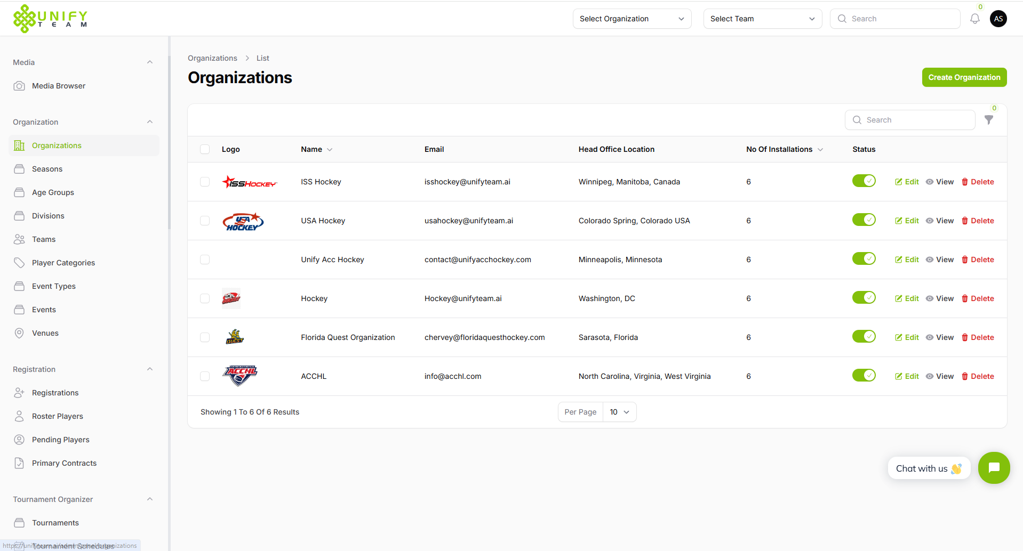This screenshot has width=1023, height=551.
Task: Delete Unify Acc Hockey organization
Action: tap(978, 260)
